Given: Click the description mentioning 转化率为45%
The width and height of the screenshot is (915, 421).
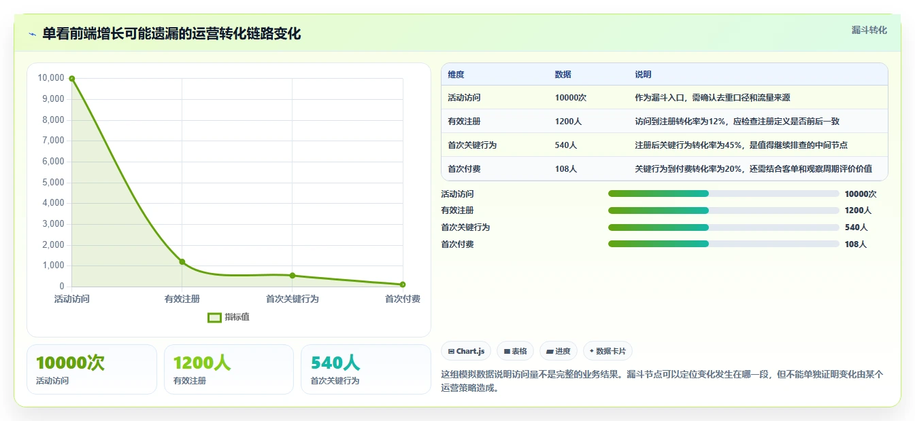Looking at the screenshot, I should tap(741, 145).
